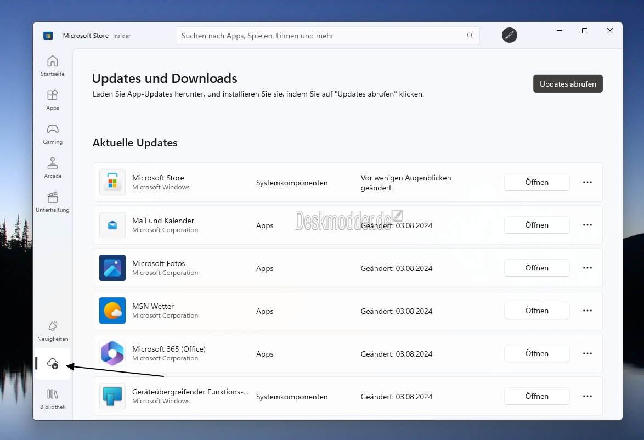Screen dimensions: 644x440
Task: Select the Microsoft 365 (Office) title
Action: coord(169,349)
